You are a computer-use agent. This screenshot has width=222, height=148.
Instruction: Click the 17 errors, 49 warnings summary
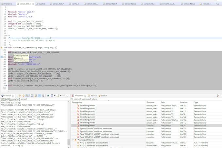pyautogui.click(x=84, y=99)
